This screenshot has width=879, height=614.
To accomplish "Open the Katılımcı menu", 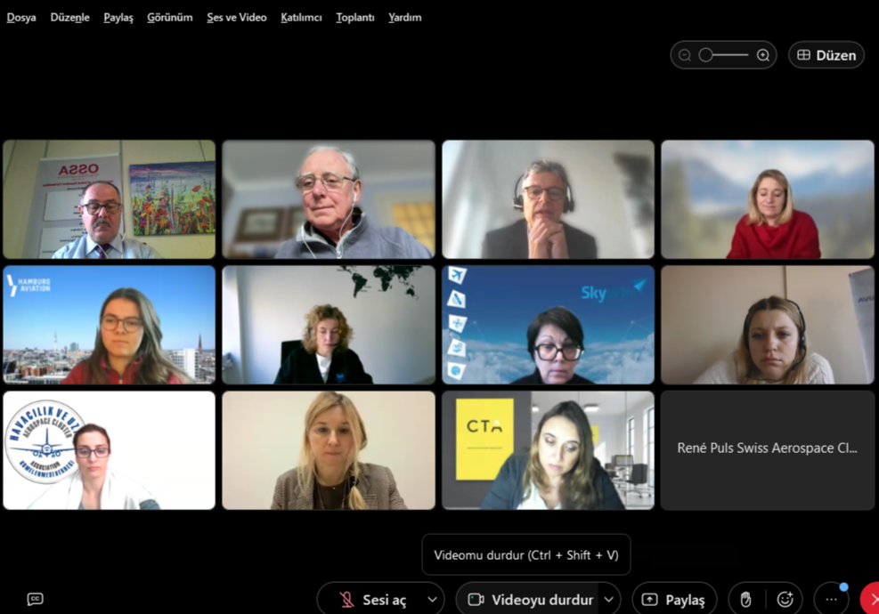I will (301, 18).
